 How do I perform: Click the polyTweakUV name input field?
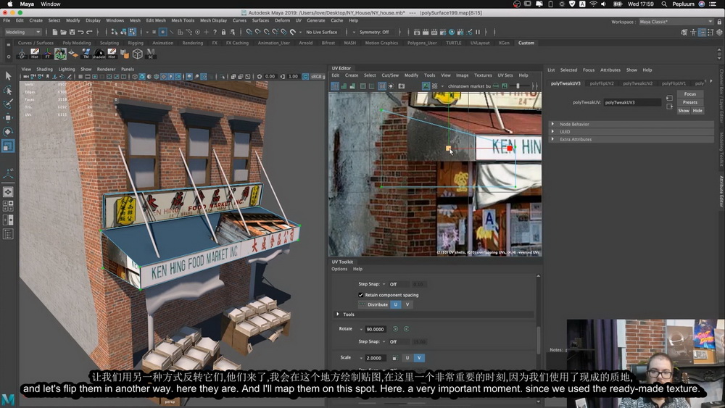coord(631,102)
